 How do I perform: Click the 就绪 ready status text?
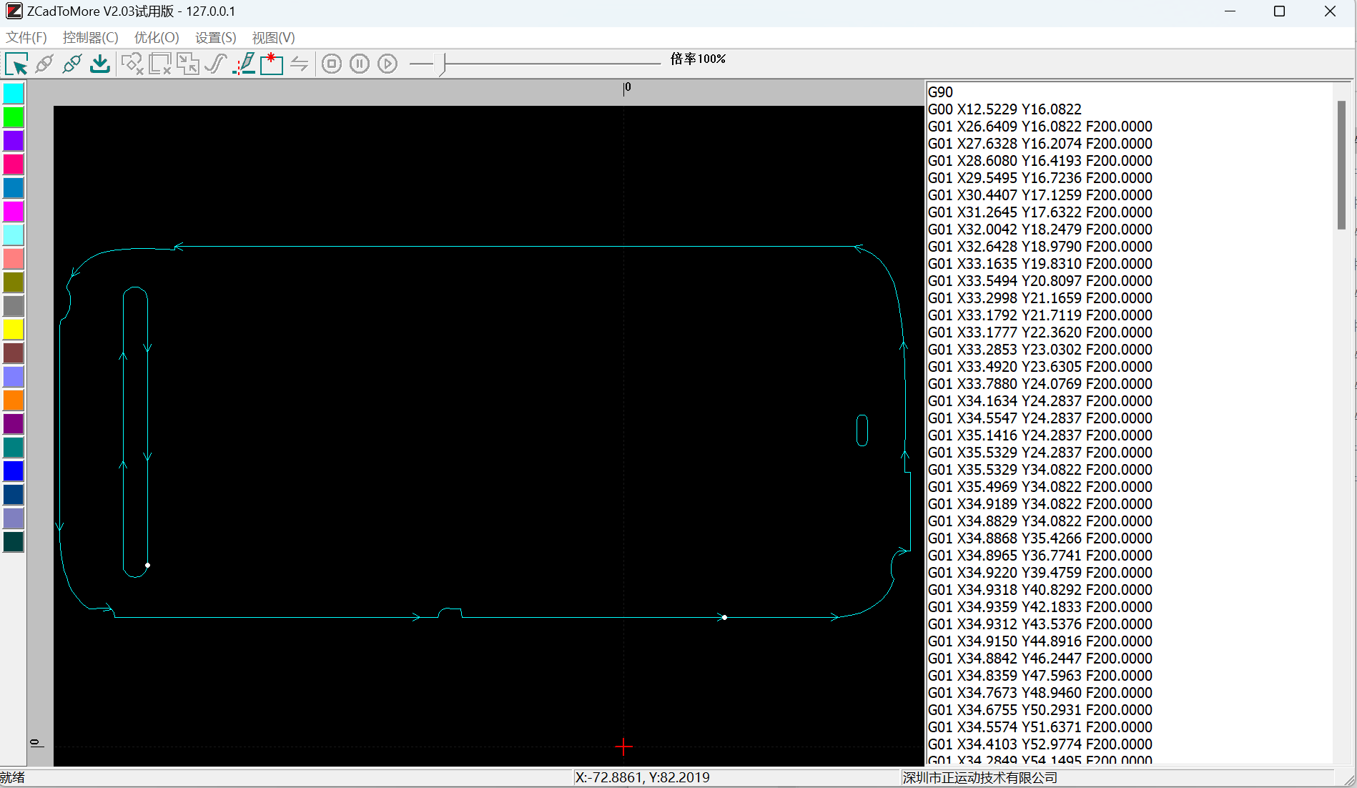pos(13,778)
